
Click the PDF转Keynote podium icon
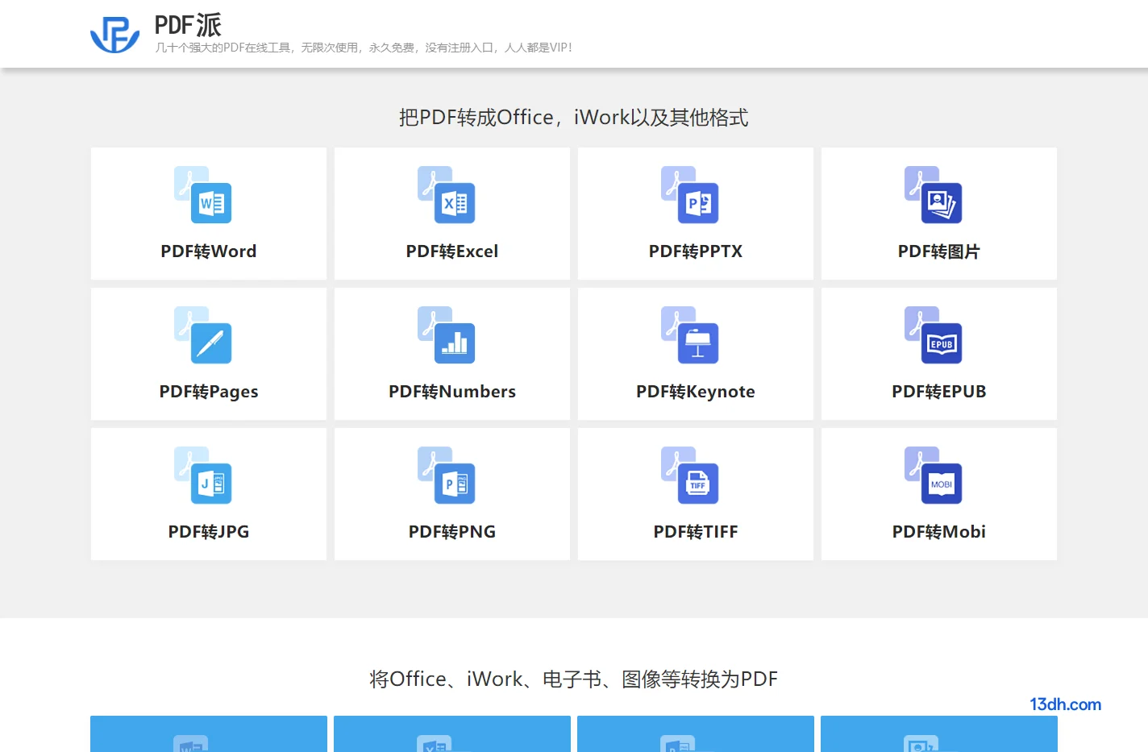(690, 335)
